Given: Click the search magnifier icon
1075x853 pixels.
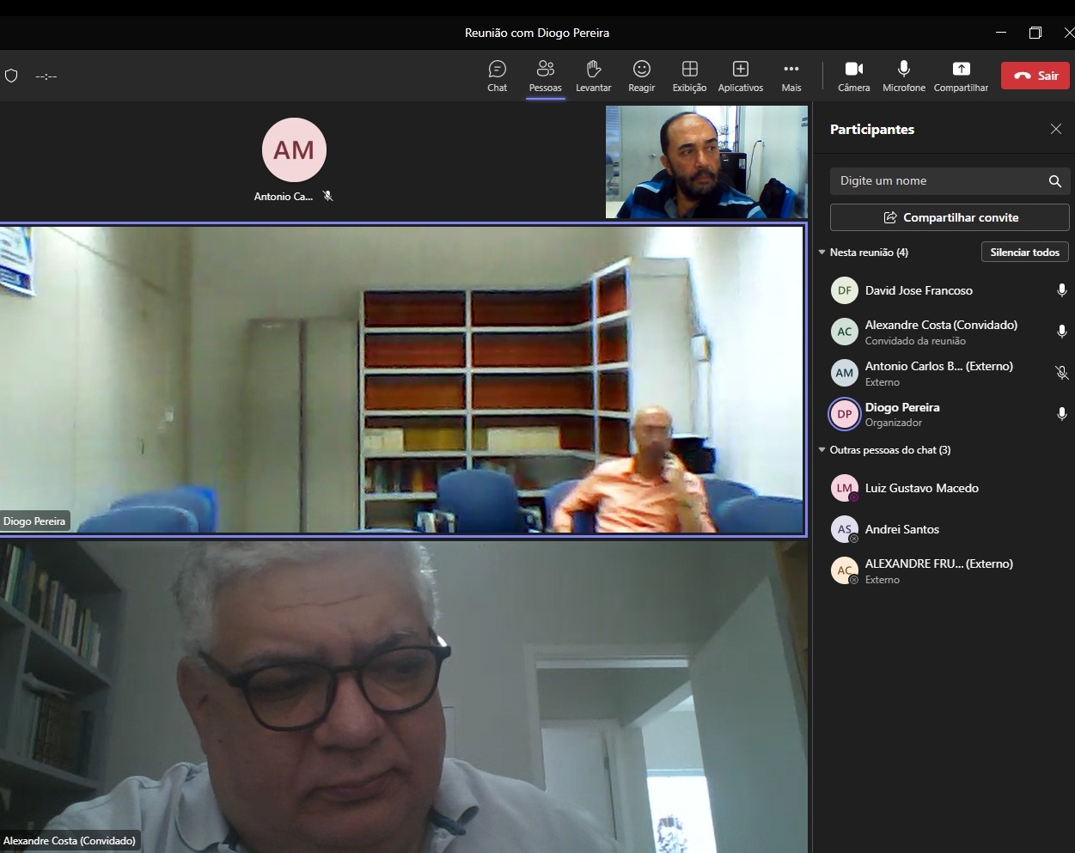Looking at the screenshot, I should (x=1054, y=180).
